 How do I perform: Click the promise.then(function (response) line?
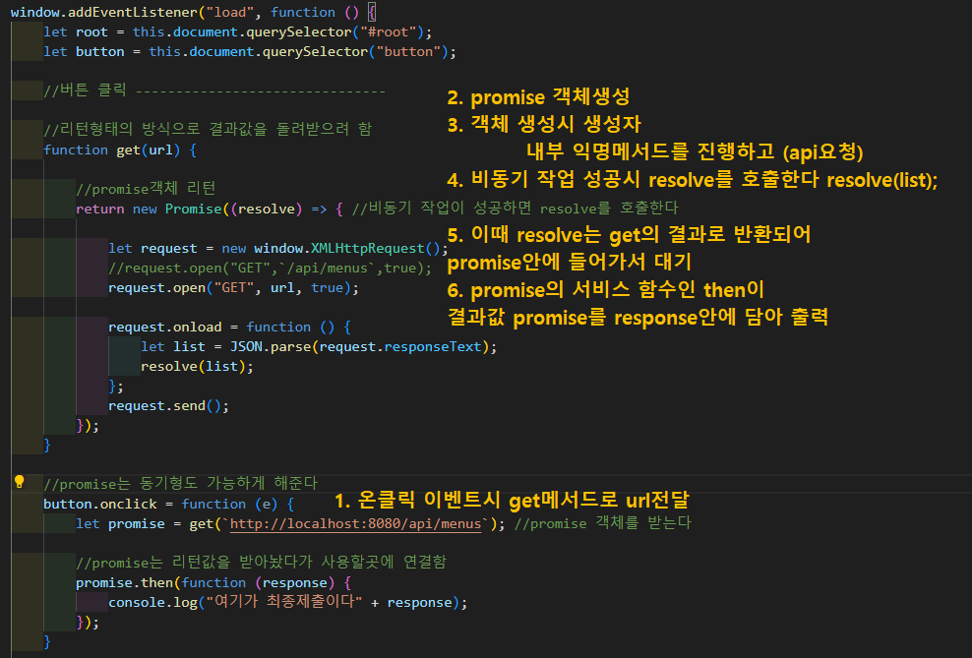tap(213, 583)
